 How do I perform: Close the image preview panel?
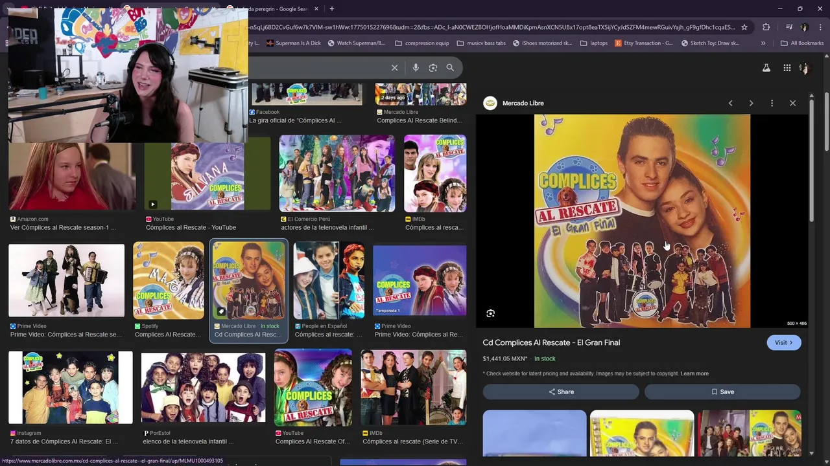[792, 103]
